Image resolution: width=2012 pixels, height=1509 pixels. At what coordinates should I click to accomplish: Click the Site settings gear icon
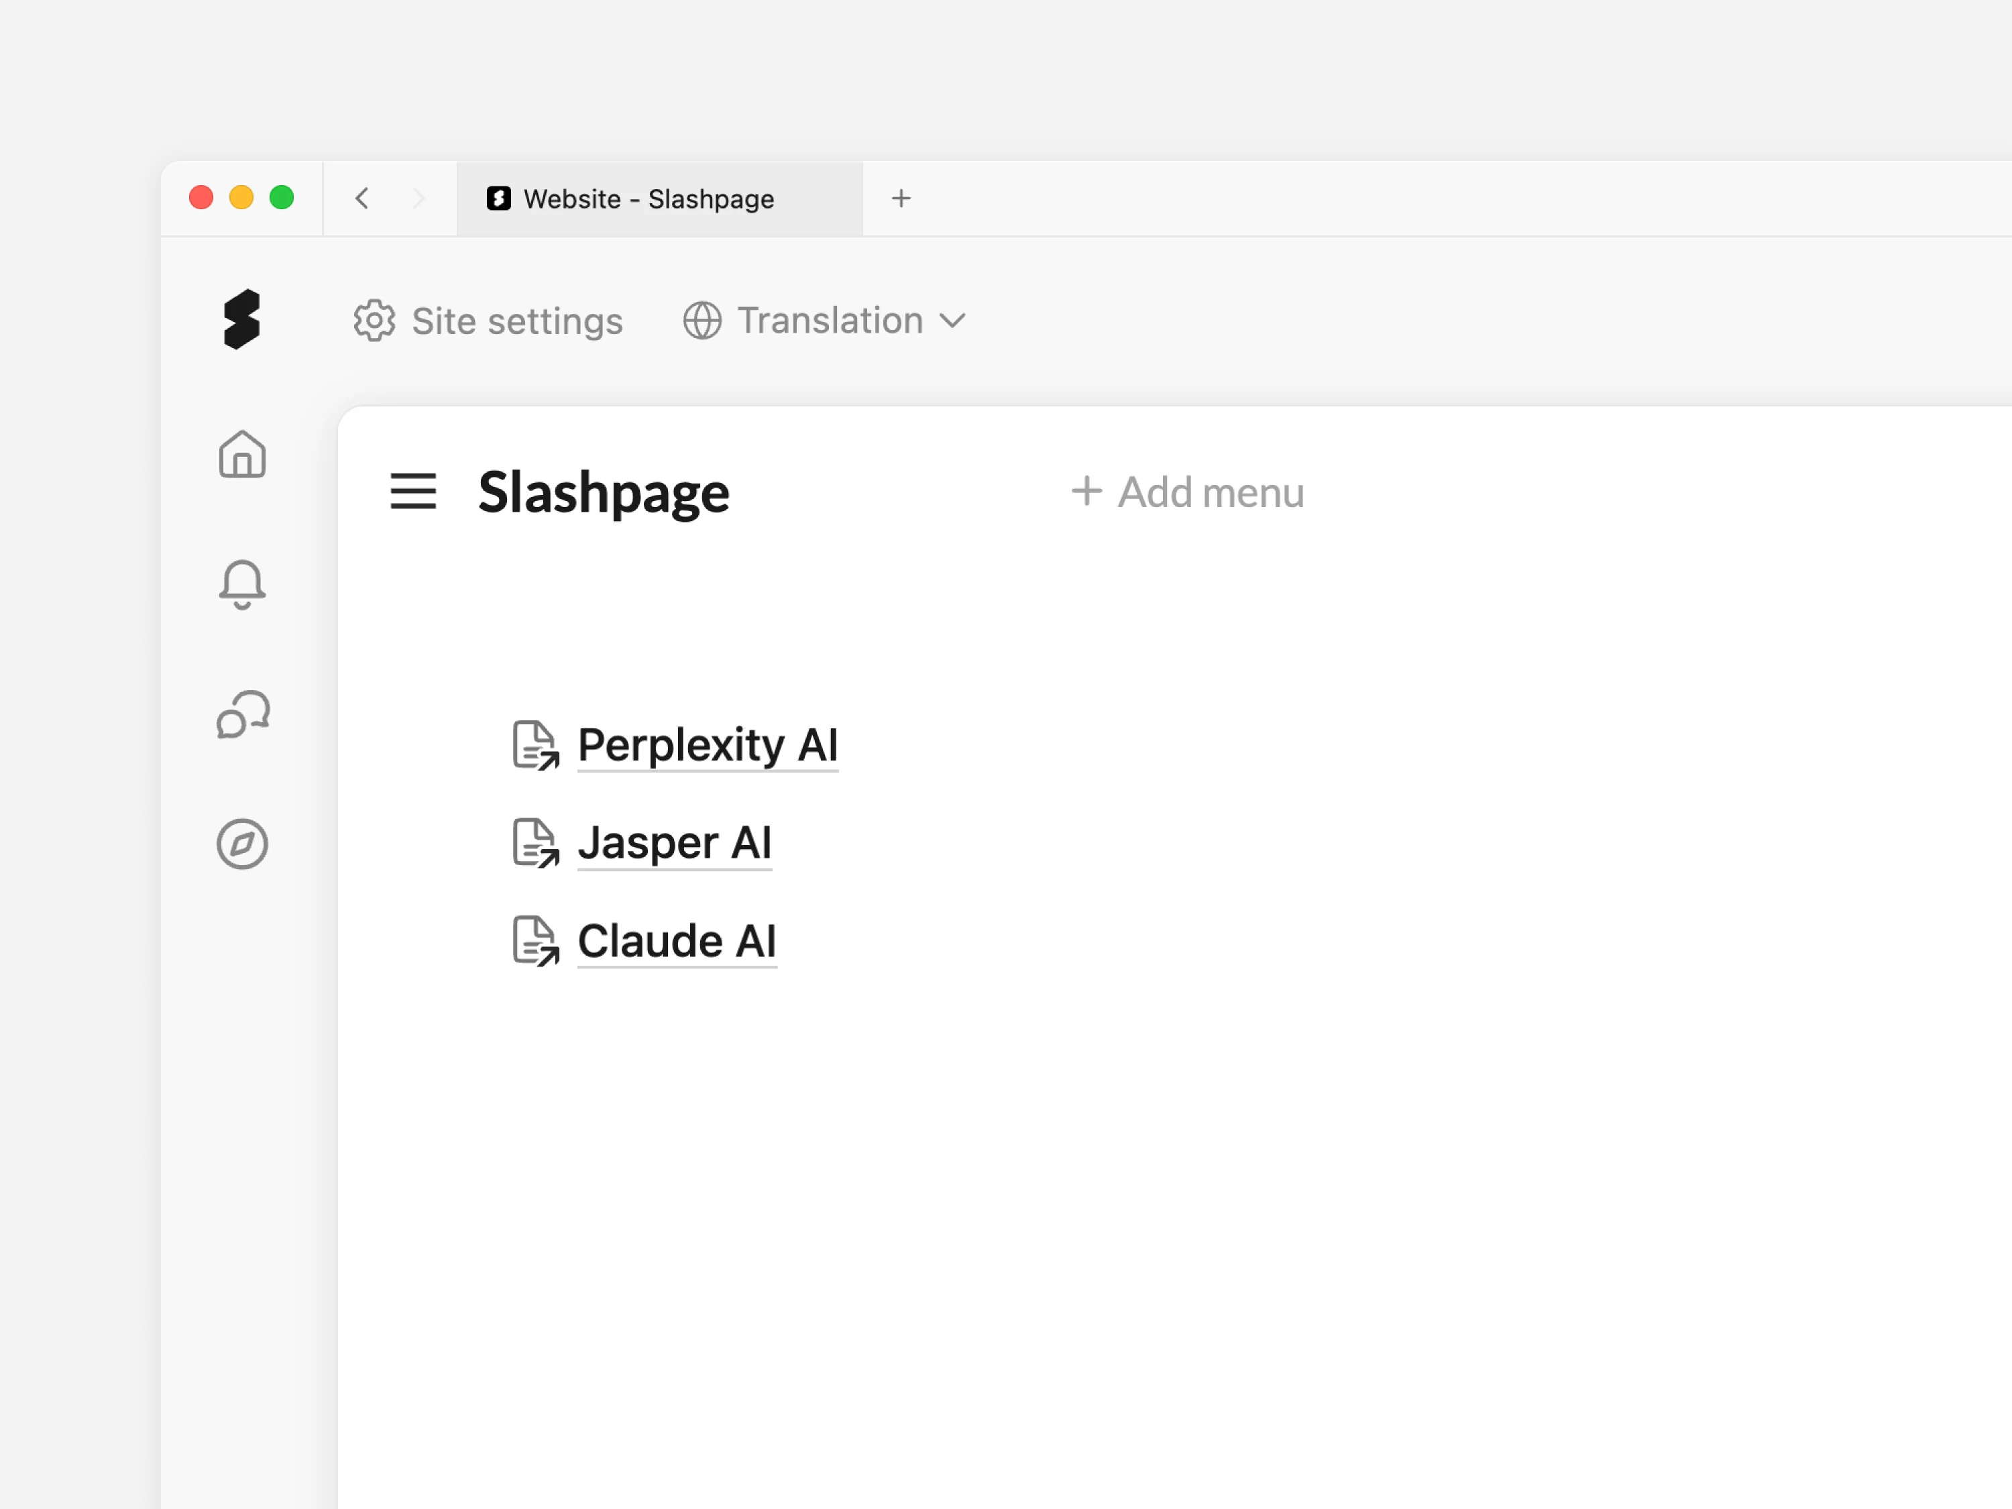374,320
